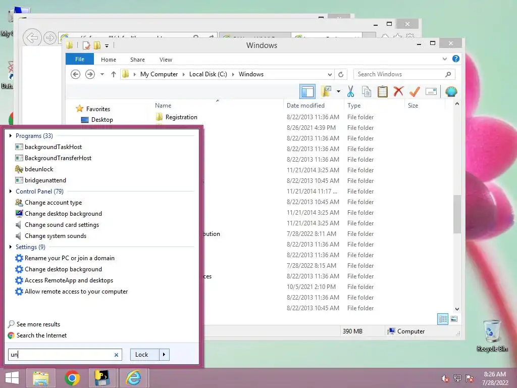Refresh the Windows folder view
The height and width of the screenshot is (388, 517).
point(341,74)
